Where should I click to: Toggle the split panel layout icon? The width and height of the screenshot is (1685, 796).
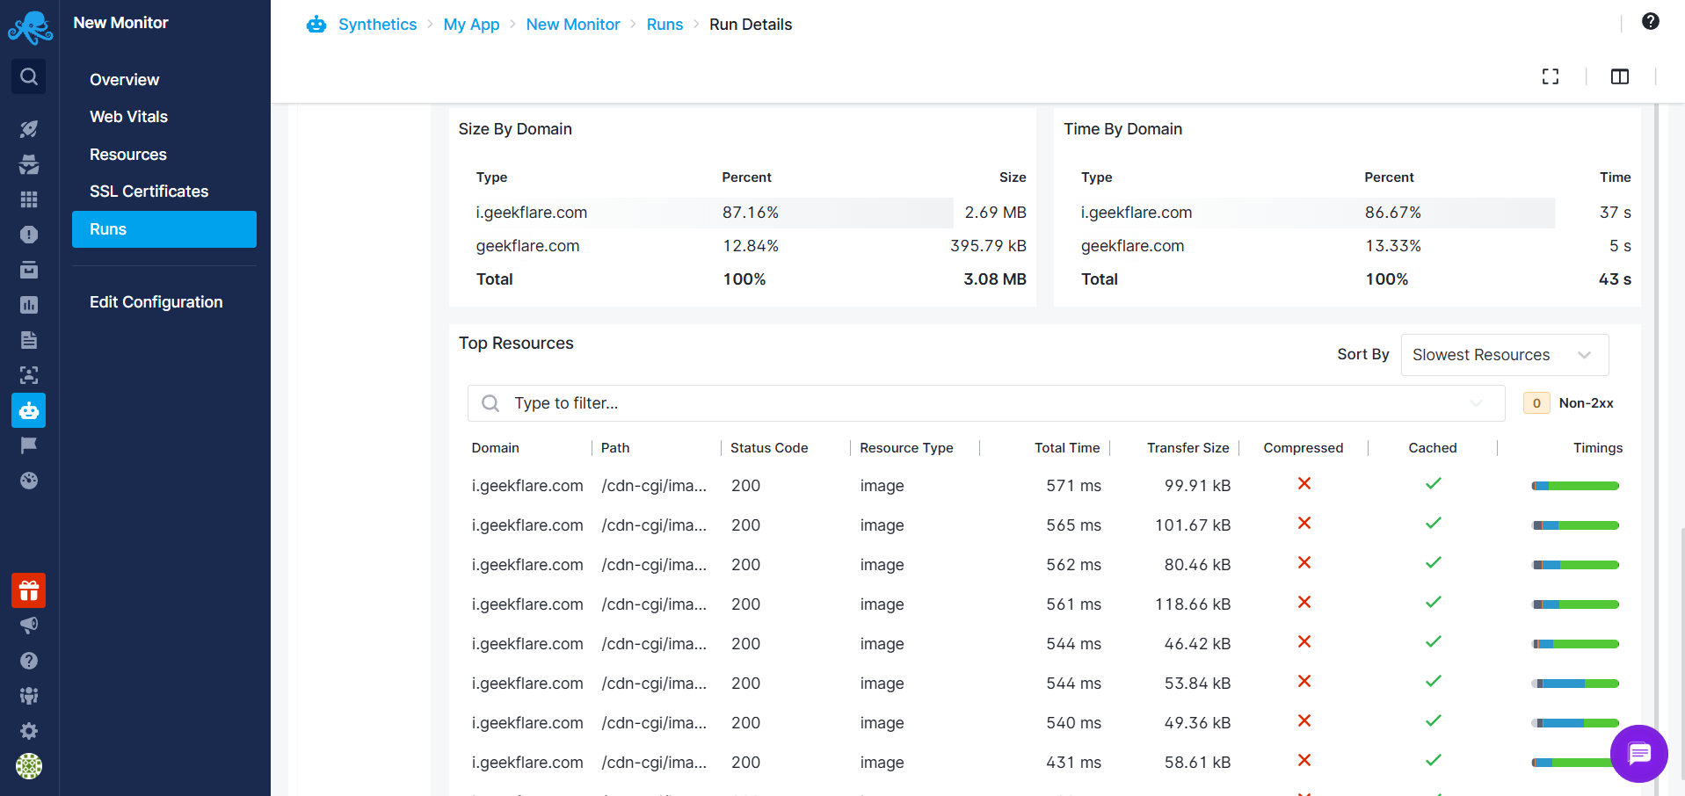(x=1620, y=76)
